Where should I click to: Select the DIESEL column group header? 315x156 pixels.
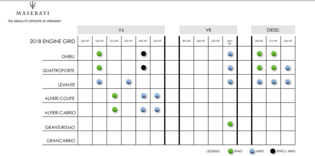(273, 30)
